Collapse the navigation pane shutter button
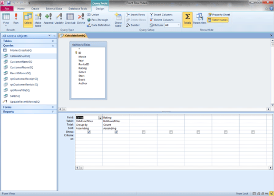This screenshot has width=274, height=196. [x=54, y=36]
